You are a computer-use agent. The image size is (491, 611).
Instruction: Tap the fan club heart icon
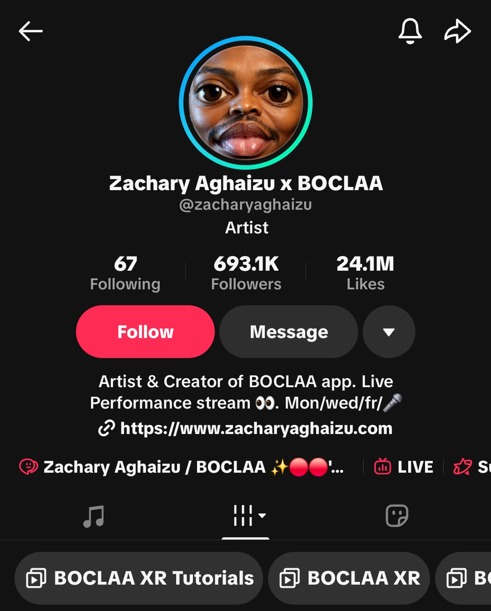pyautogui.click(x=28, y=467)
